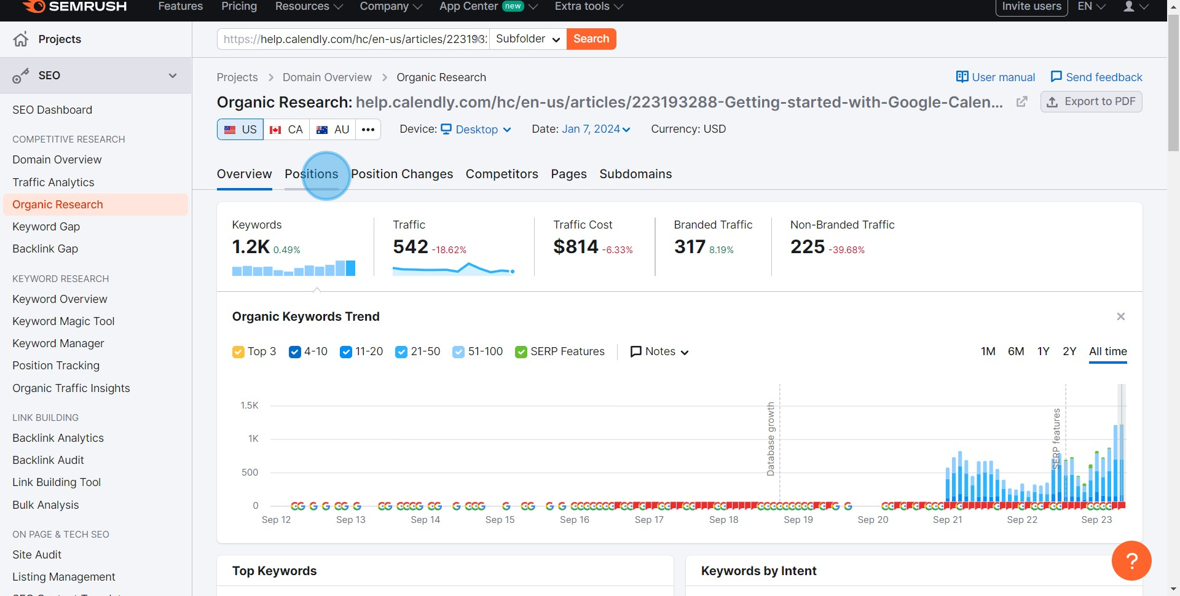Switch to the Position Changes tab

tap(402, 174)
